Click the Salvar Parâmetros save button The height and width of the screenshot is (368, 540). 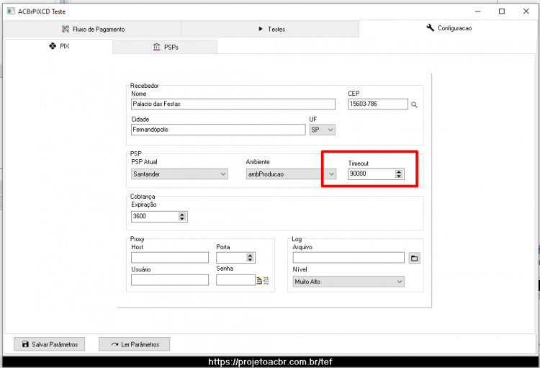[x=49, y=344]
